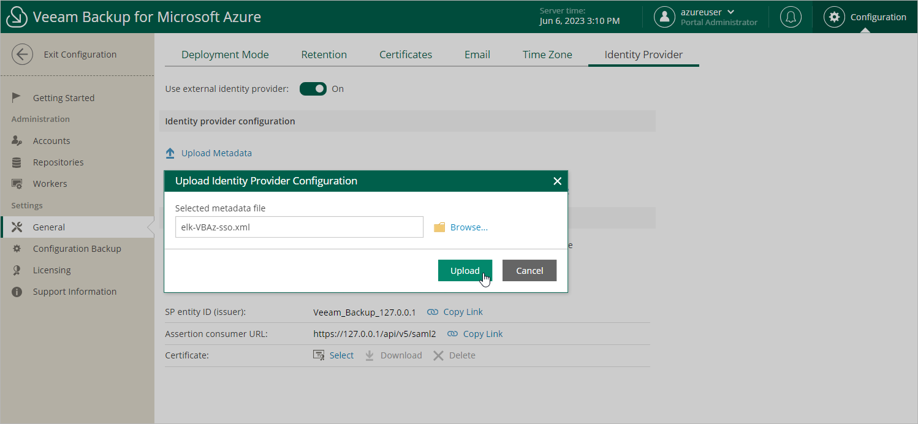Click the Licensing badge icon

(x=17, y=270)
